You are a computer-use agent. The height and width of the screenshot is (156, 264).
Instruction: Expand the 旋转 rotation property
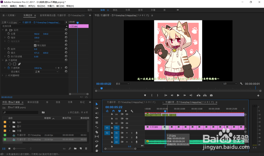pyautogui.click(x=5, y=49)
